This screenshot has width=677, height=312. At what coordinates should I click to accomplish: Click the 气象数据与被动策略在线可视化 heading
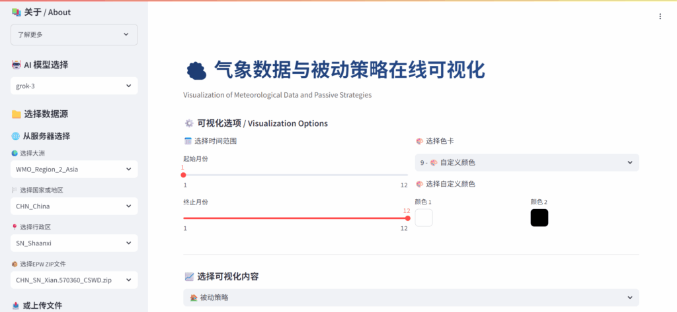point(350,70)
